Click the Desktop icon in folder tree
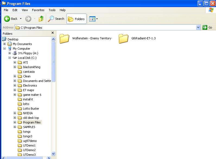The height and width of the screenshot is (159, 216). click(x=4, y=39)
